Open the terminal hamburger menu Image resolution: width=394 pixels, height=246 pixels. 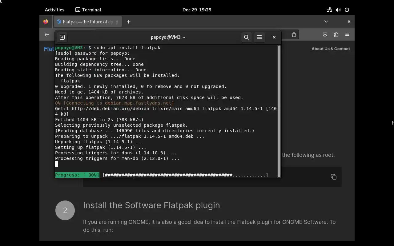pyautogui.click(x=259, y=37)
